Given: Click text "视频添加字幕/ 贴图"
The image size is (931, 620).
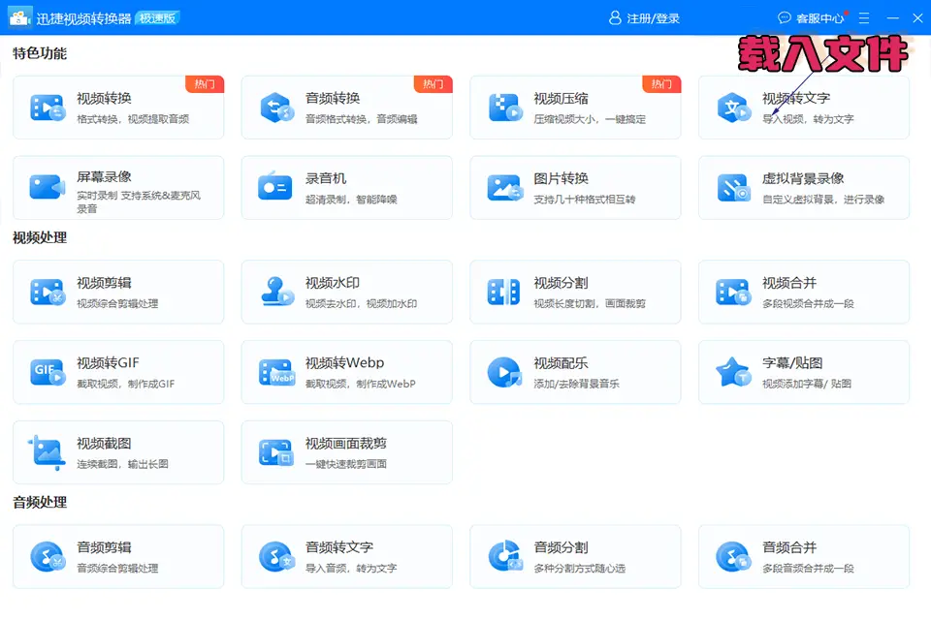Looking at the screenshot, I should [807, 384].
